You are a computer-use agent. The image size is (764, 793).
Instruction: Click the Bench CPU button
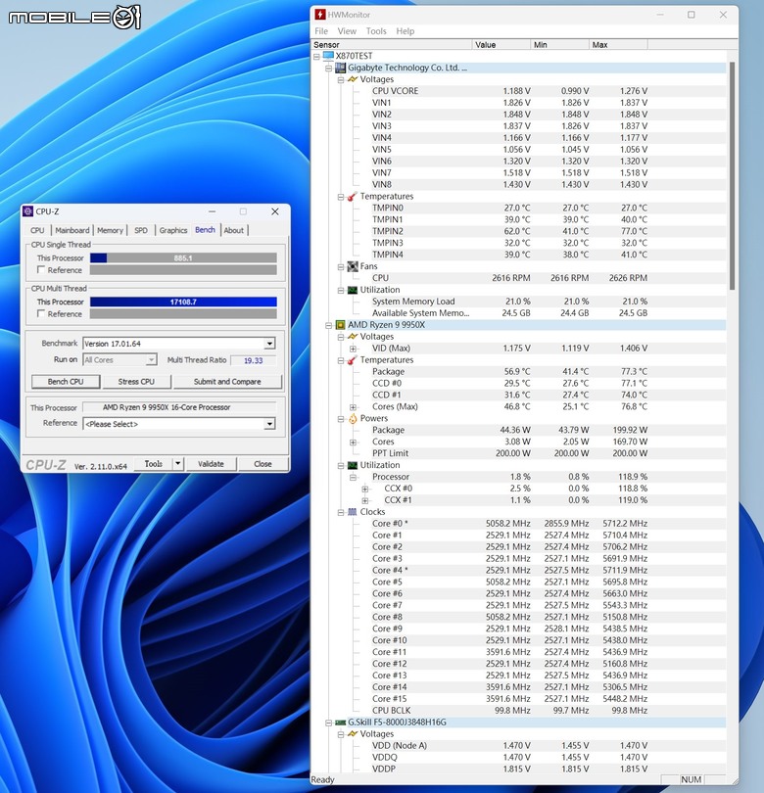(66, 382)
